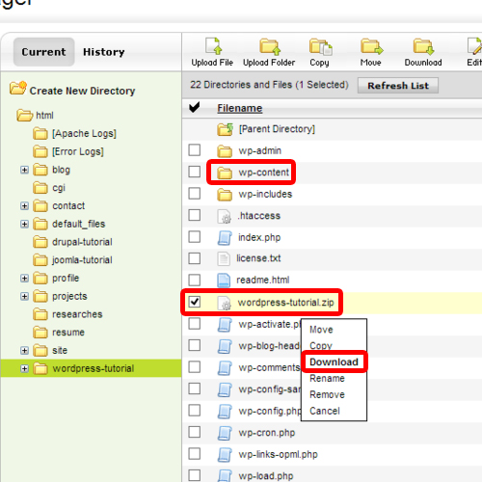Check the wp-includes checkbox
The width and height of the screenshot is (482, 482).
click(195, 194)
